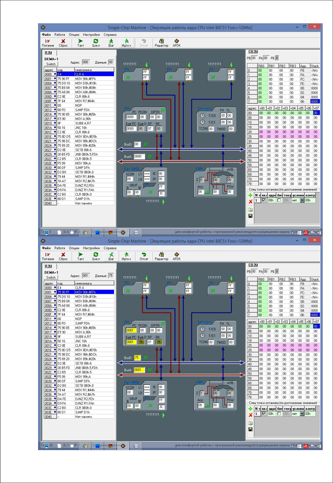This screenshot has height=483, width=333.
Task: Toggle blue dot at address 0004, lower window
Action: 55,297
